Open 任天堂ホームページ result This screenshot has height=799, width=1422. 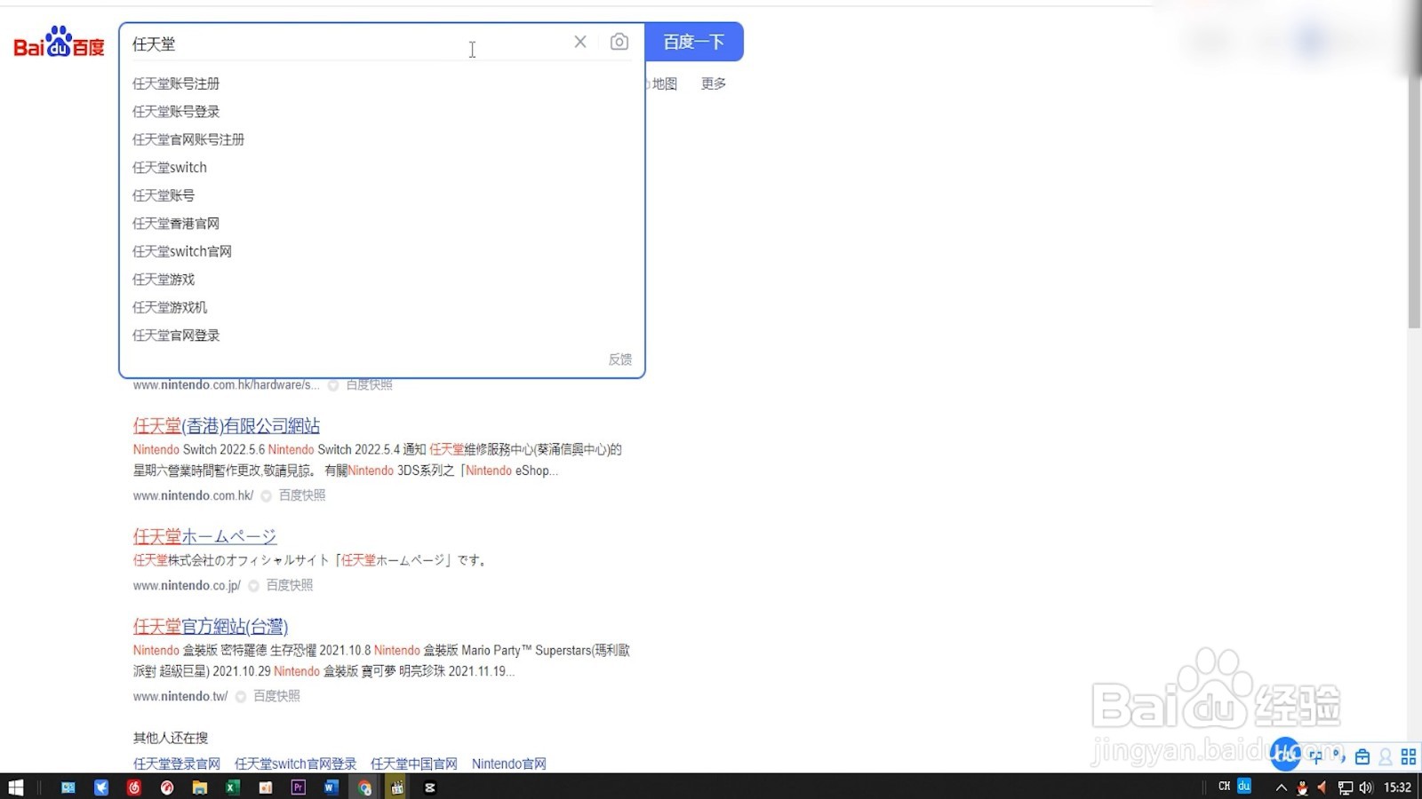click(204, 537)
